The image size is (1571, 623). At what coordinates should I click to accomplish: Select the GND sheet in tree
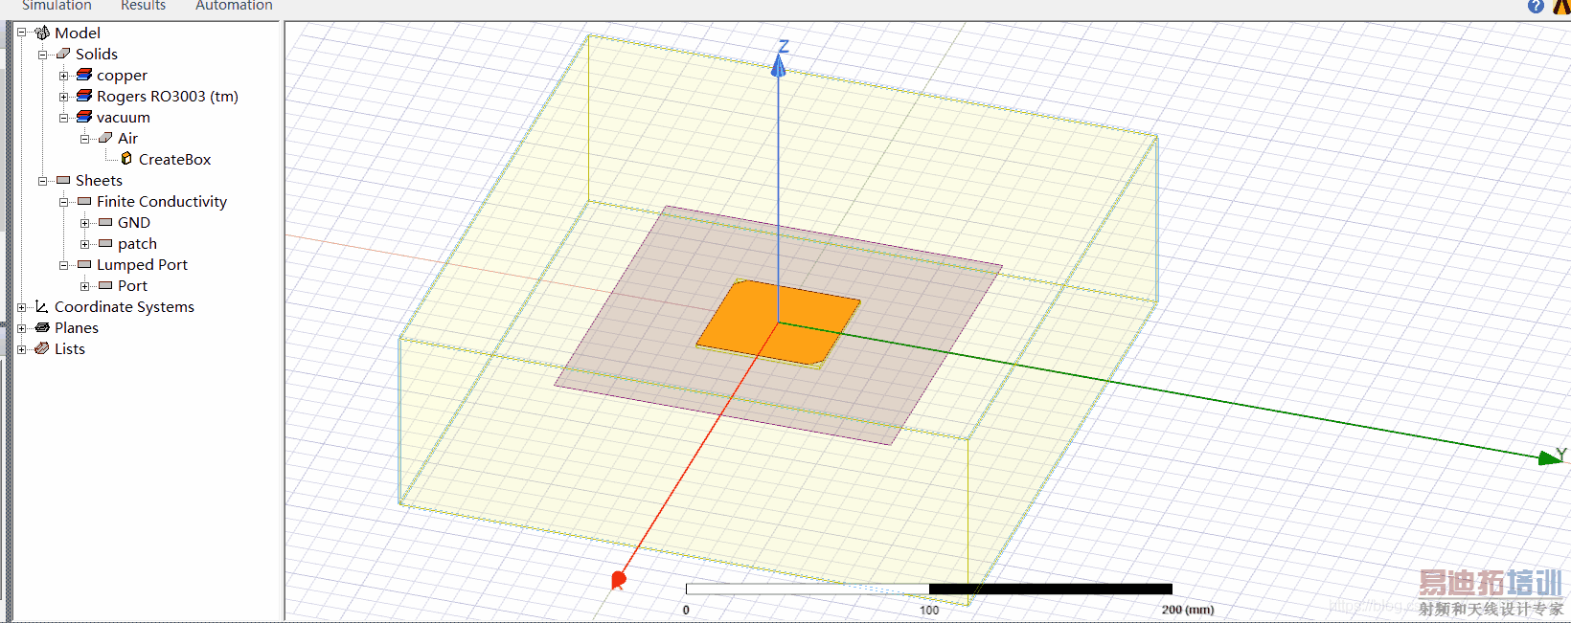(134, 223)
